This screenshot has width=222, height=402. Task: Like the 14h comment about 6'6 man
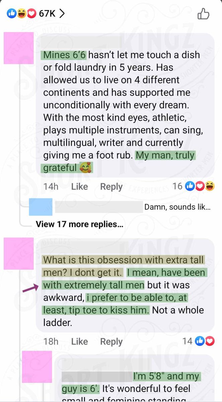point(79,187)
